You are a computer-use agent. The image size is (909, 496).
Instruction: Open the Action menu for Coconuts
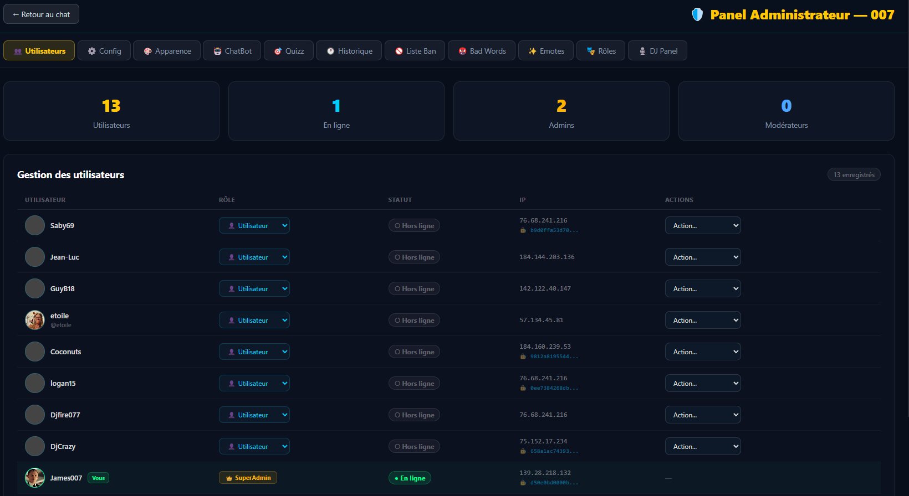click(x=702, y=352)
